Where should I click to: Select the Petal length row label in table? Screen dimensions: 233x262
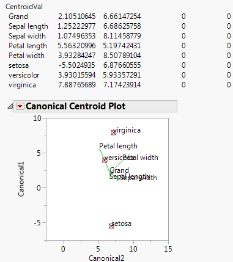(28, 46)
